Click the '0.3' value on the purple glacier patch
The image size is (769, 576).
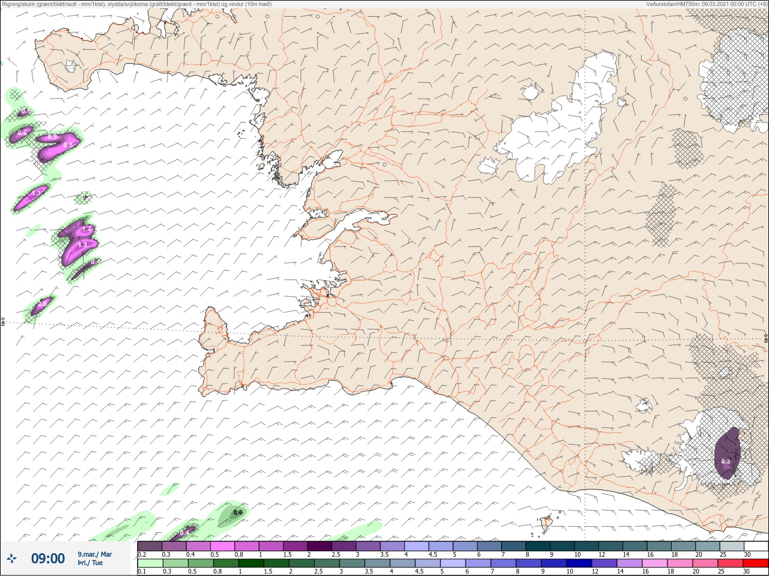(x=726, y=461)
